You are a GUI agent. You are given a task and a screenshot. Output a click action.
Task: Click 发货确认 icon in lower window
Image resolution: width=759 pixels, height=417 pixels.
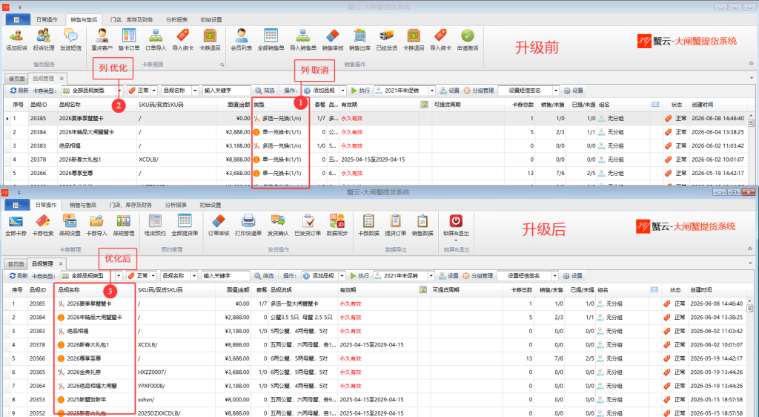click(x=278, y=221)
